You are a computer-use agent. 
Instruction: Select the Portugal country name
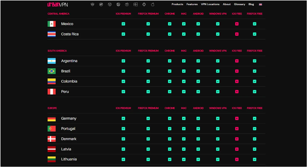click(68, 129)
